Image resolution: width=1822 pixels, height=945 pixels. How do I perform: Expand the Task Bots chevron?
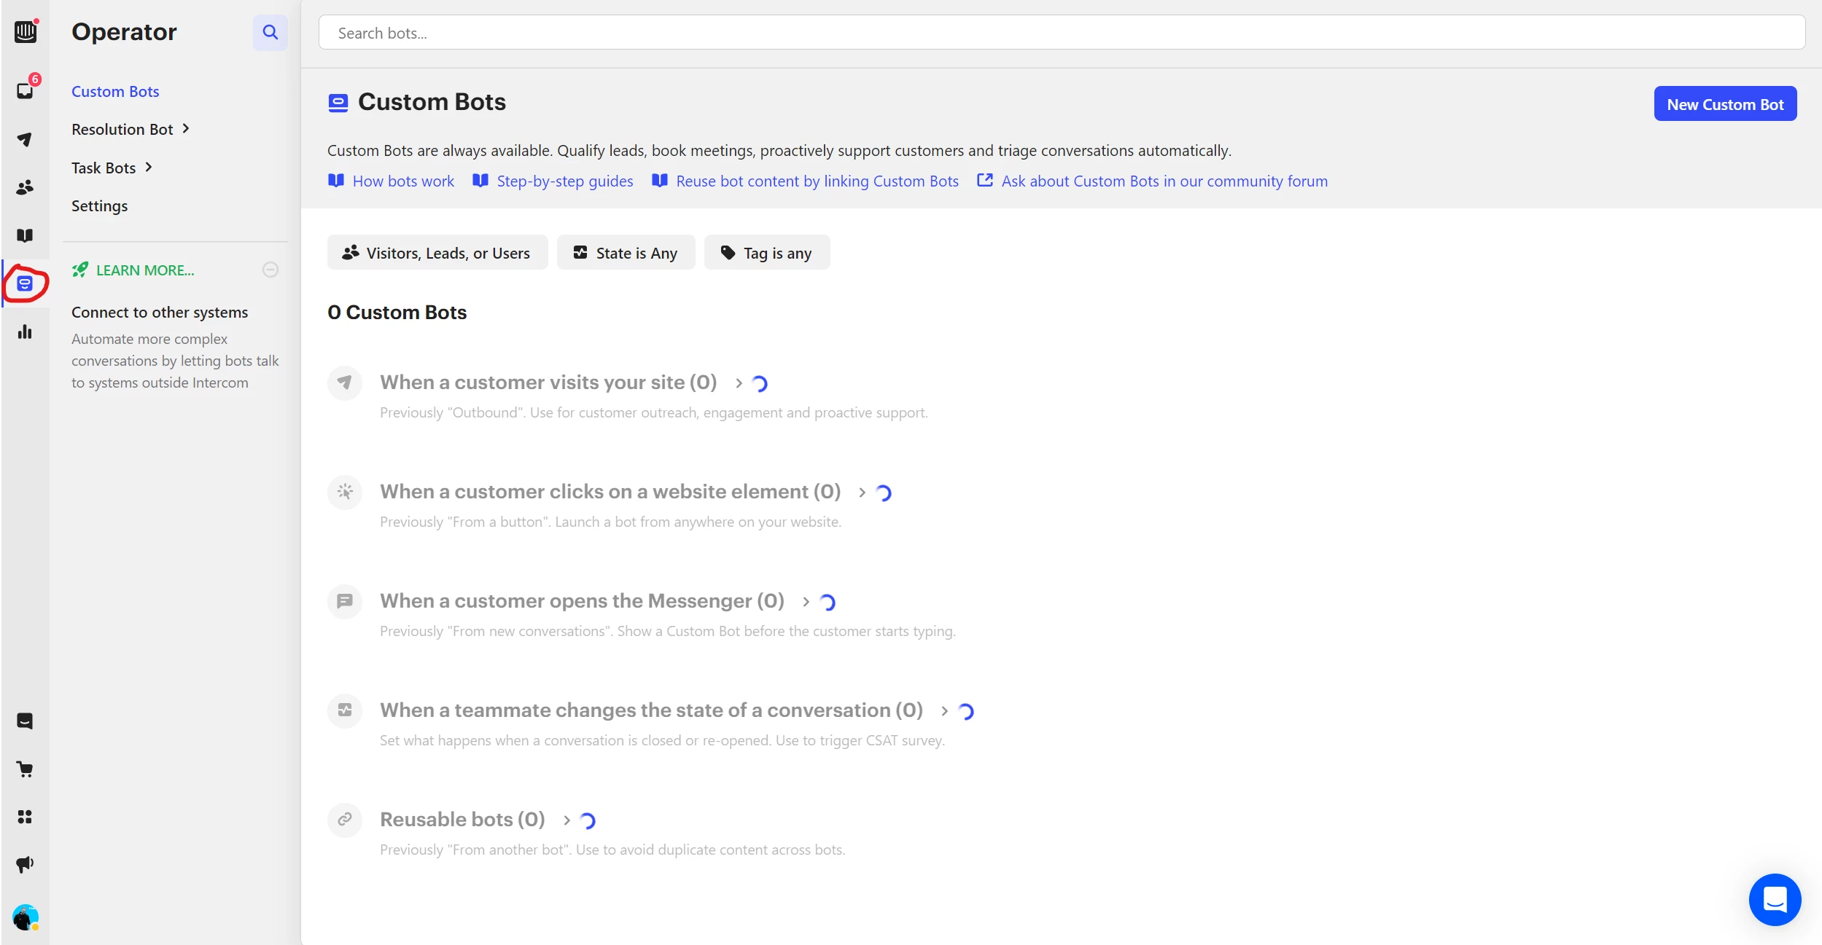[x=149, y=168]
